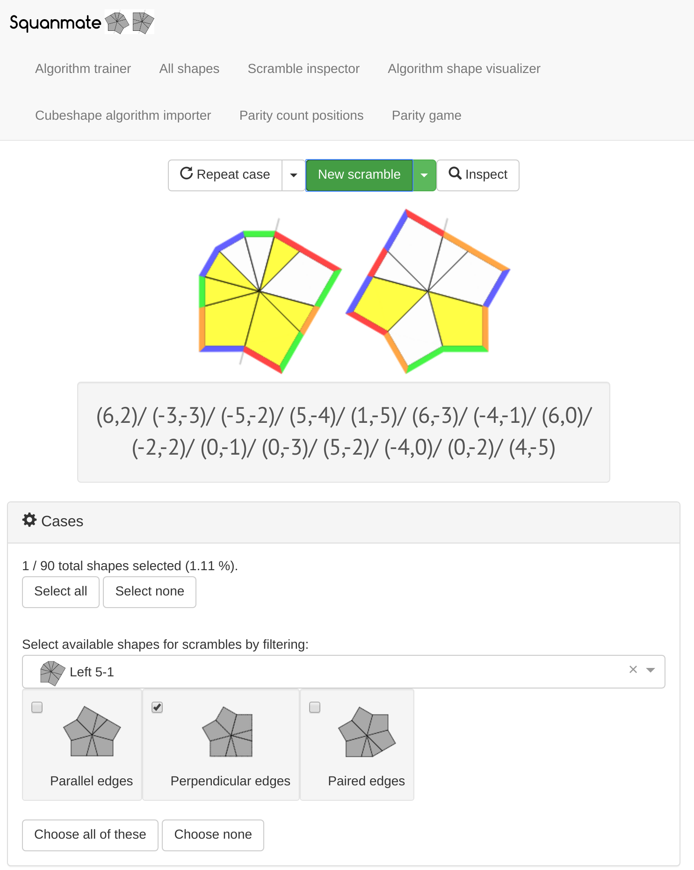Enable the Parallel edges checkbox
The height and width of the screenshot is (870, 694).
37,707
